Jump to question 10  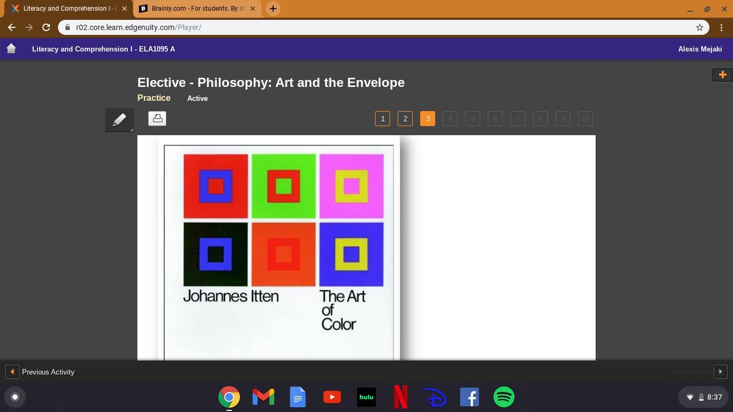click(585, 119)
